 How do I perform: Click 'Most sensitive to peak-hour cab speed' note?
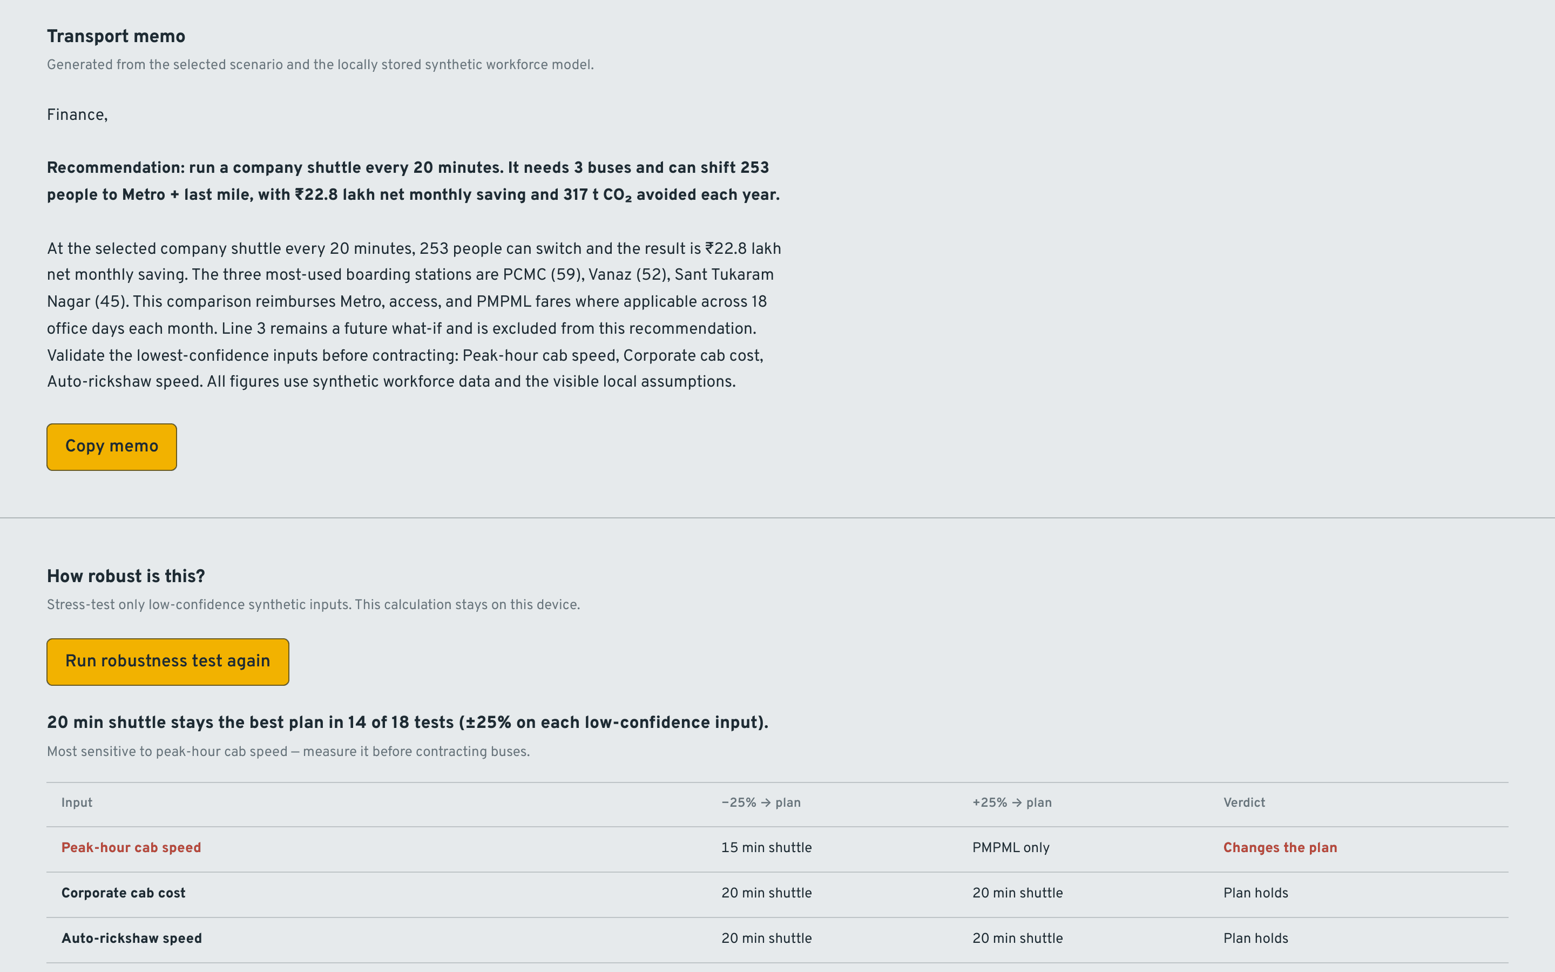[288, 752]
